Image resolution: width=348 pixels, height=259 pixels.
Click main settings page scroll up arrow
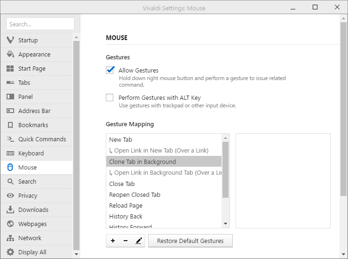344,19
